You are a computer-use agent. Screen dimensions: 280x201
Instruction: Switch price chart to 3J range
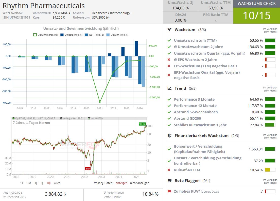[x=42, y=183]
